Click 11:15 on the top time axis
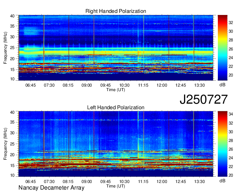 click(143, 85)
